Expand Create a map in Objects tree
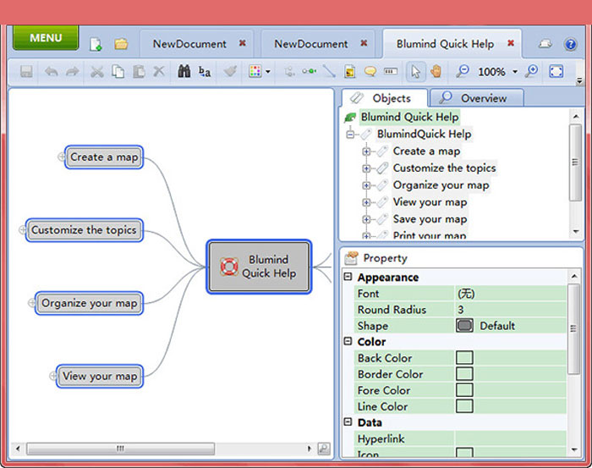The height and width of the screenshot is (468, 592). [x=366, y=151]
